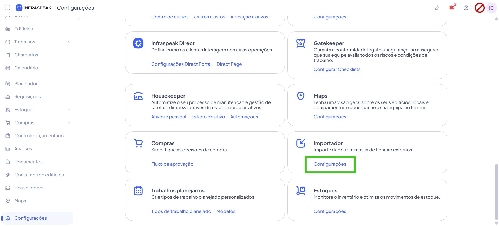Click the Housekeeper bed icon in sidebar

tap(8, 188)
